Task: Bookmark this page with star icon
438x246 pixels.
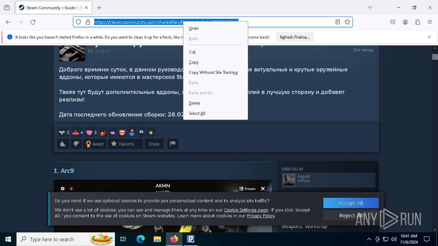Action: click(x=347, y=22)
